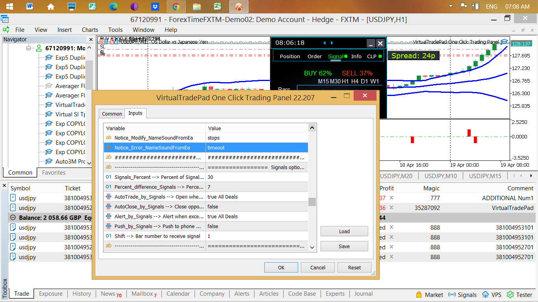Click the account icon for 67120991 in Navigator

(39, 48)
